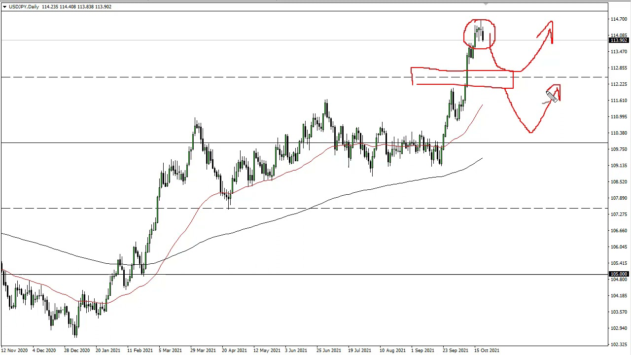Click the 113.470 price axis label
The image size is (631, 355).
[x=619, y=52]
